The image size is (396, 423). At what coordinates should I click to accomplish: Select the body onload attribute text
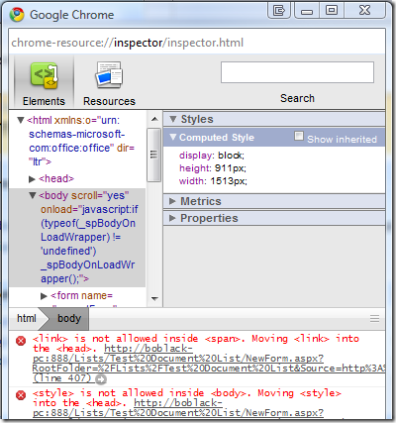(x=89, y=245)
